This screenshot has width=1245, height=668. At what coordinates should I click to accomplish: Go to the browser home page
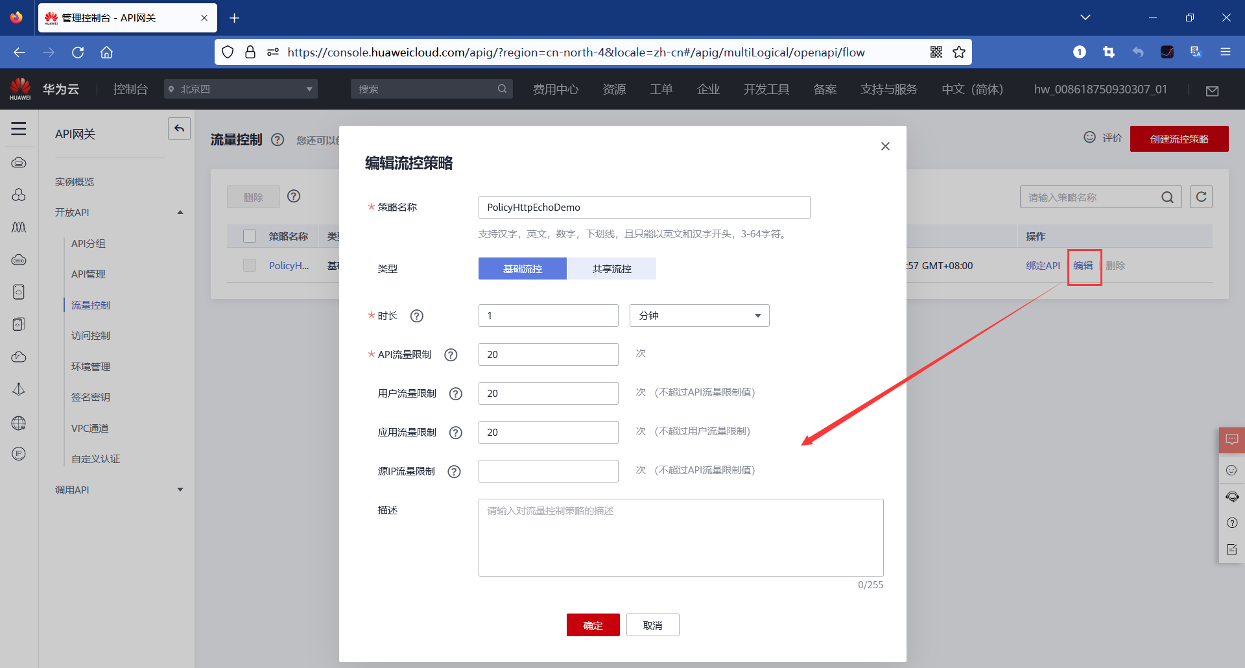click(x=106, y=52)
